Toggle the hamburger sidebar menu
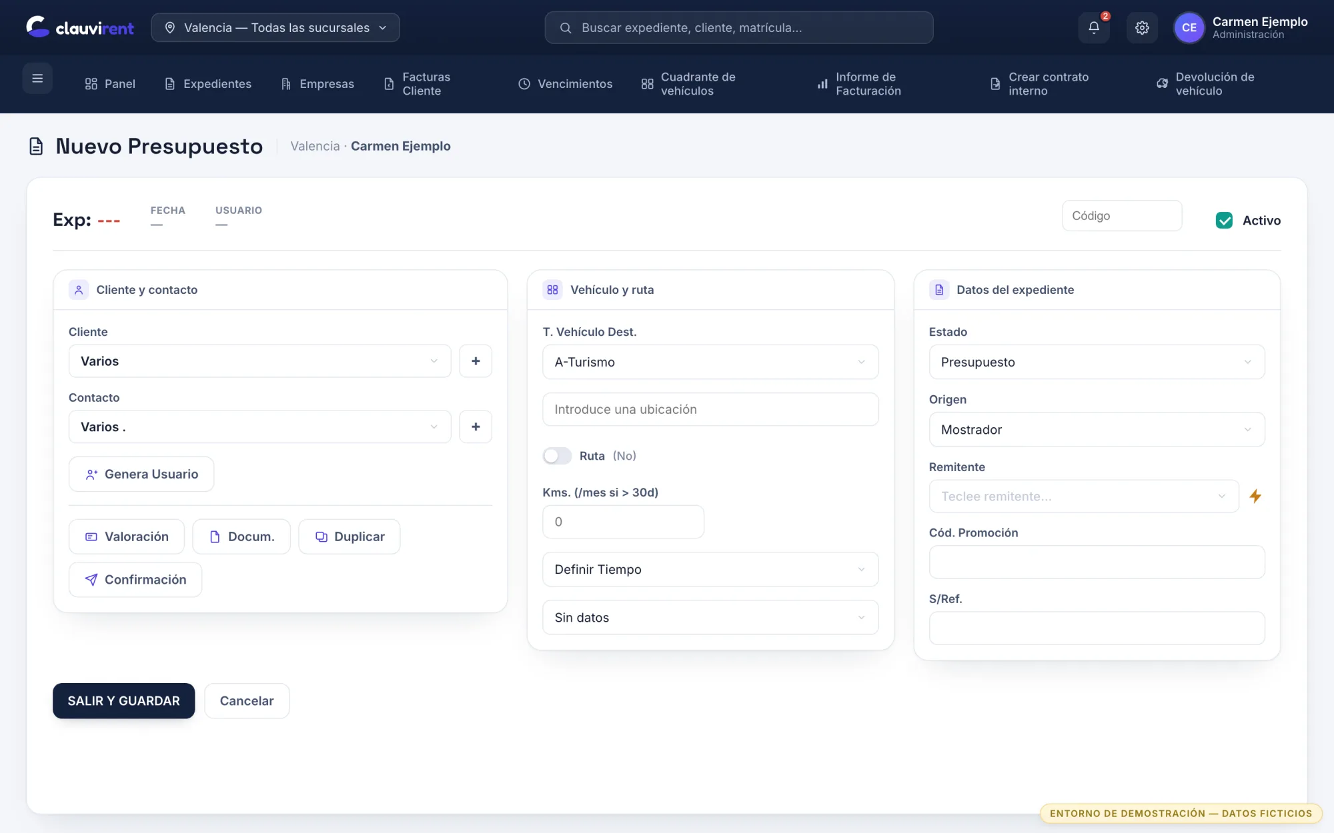 click(x=37, y=78)
